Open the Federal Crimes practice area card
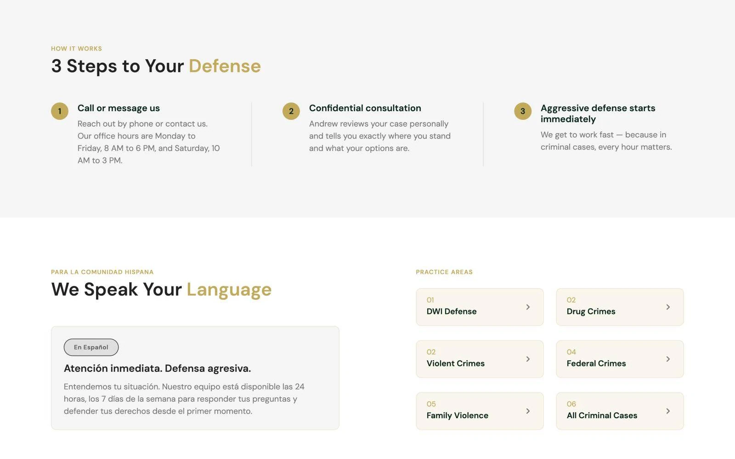Screen dimensions: 735x459 click(620, 359)
